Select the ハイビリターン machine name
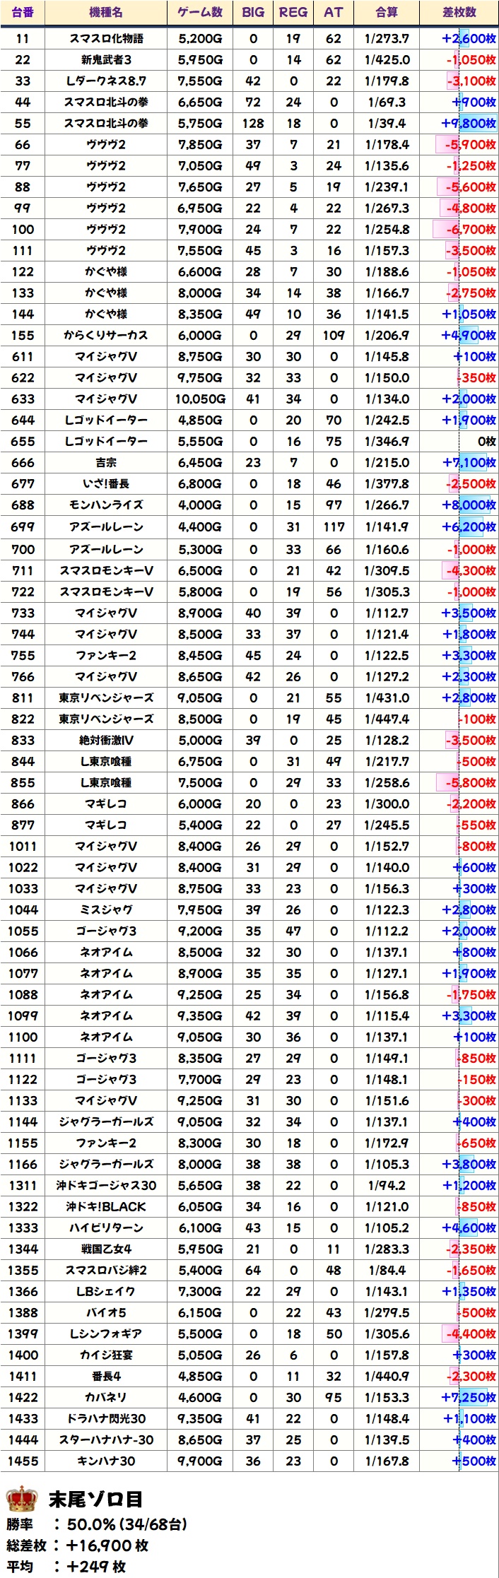Viewport: 499px width, 1578px height. pos(106,1227)
